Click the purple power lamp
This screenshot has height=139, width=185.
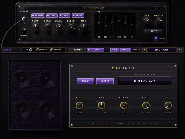156,38
